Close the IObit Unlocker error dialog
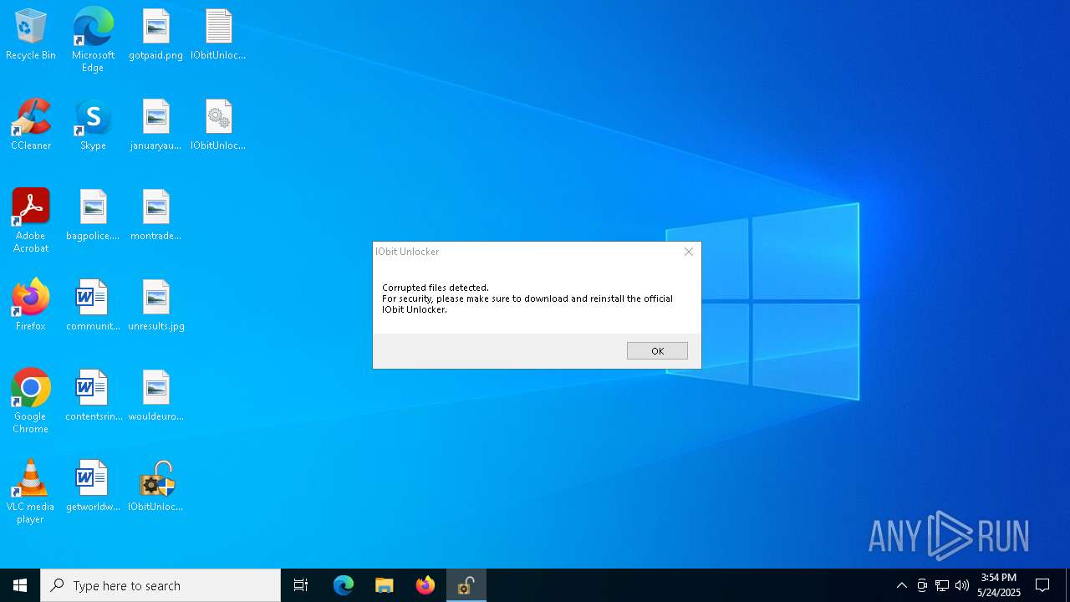 pyautogui.click(x=689, y=252)
